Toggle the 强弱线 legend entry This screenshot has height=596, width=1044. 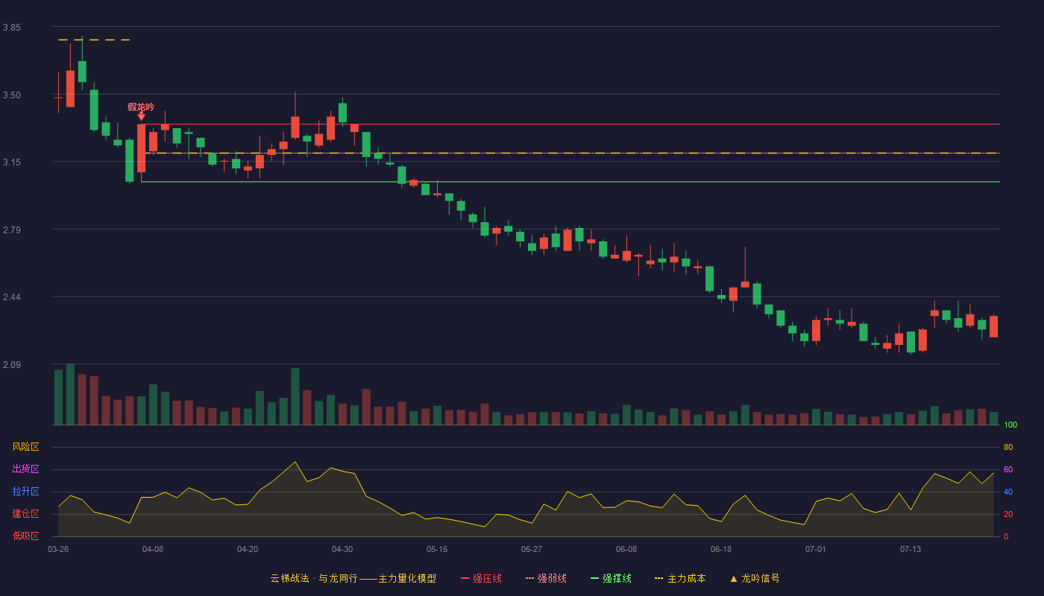(546, 578)
